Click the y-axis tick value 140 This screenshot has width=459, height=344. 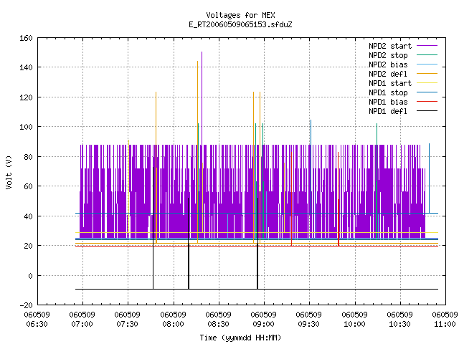pos(26,68)
